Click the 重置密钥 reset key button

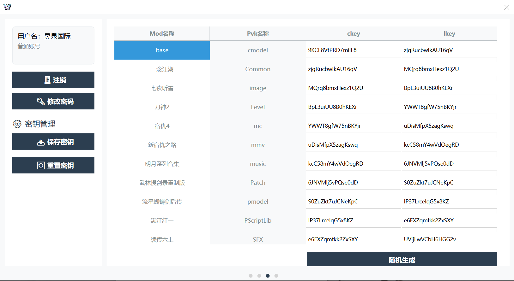pyautogui.click(x=53, y=165)
